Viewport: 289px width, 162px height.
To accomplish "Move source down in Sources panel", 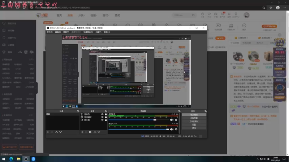I will click(99, 132).
